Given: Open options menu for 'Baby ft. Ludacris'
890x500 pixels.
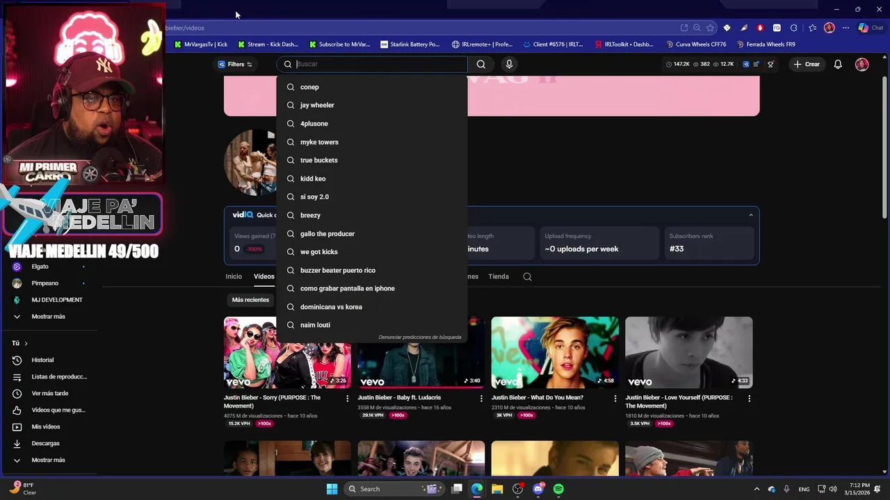Looking at the screenshot, I should (x=481, y=399).
